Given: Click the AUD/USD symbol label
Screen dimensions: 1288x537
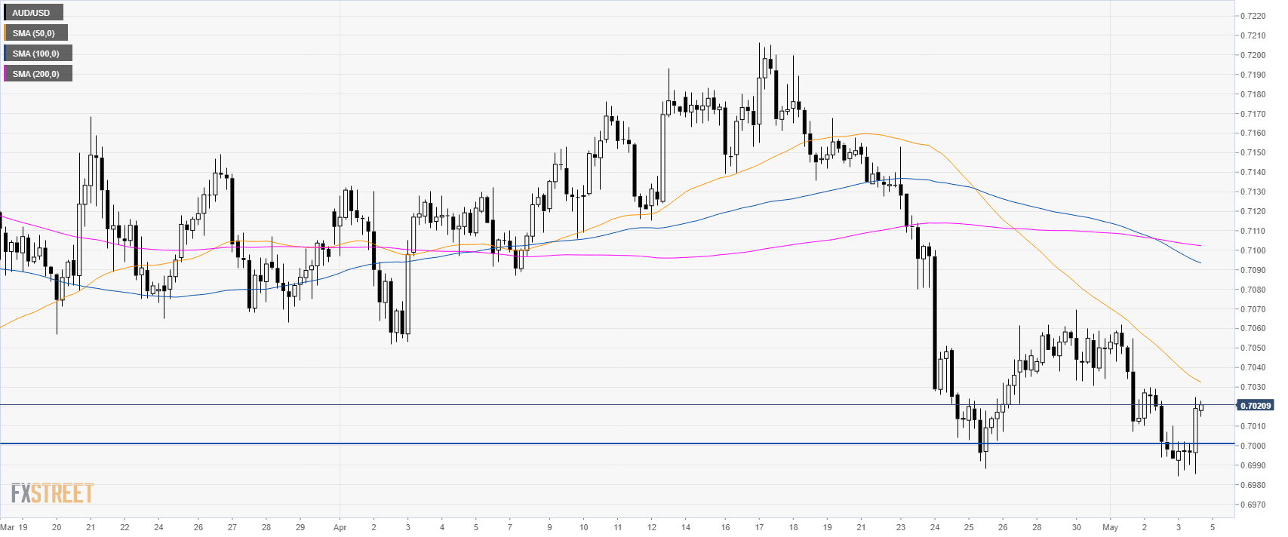Looking at the screenshot, I should (32, 13).
